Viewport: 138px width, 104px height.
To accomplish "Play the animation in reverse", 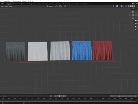I will click(59, 96).
